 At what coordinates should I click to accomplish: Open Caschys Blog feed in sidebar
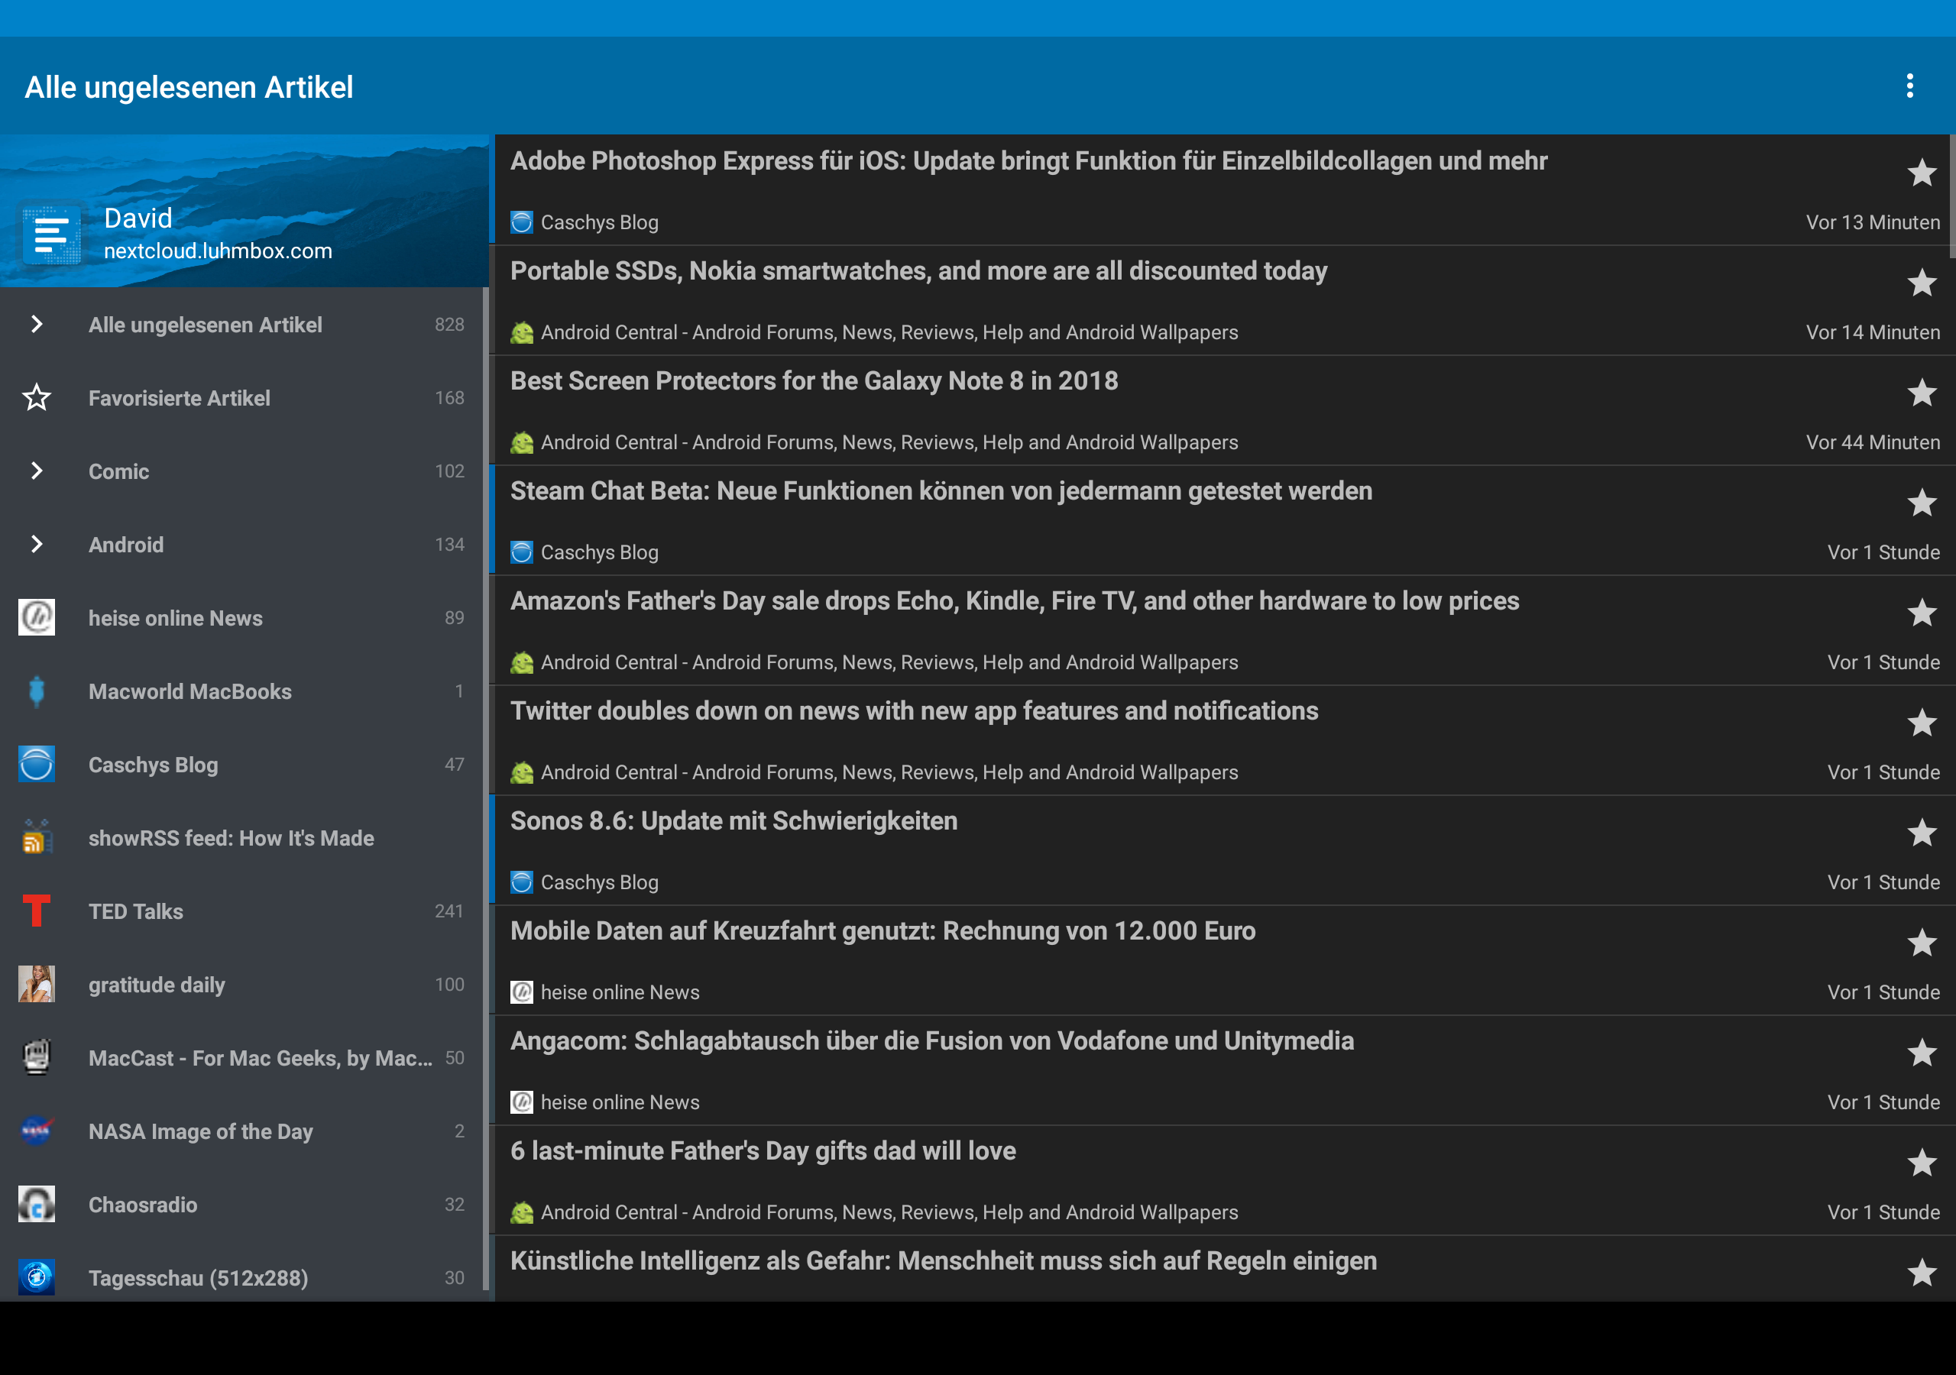[x=154, y=764]
